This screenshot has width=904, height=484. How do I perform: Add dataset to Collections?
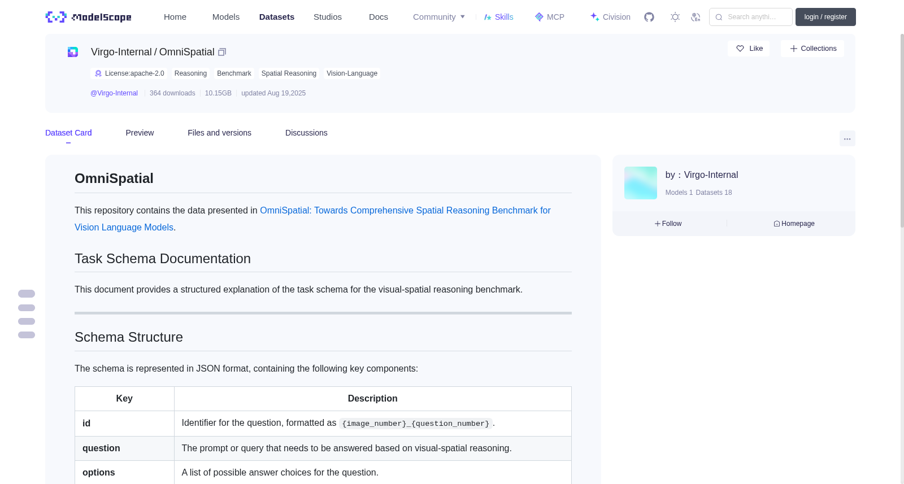coord(812,49)
